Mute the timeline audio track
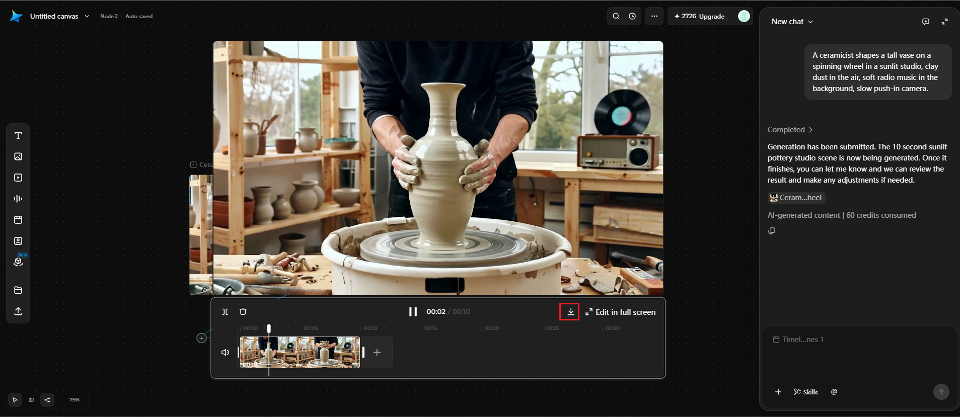Viewport: 960px width, 417px height. [x=225, y=353]
